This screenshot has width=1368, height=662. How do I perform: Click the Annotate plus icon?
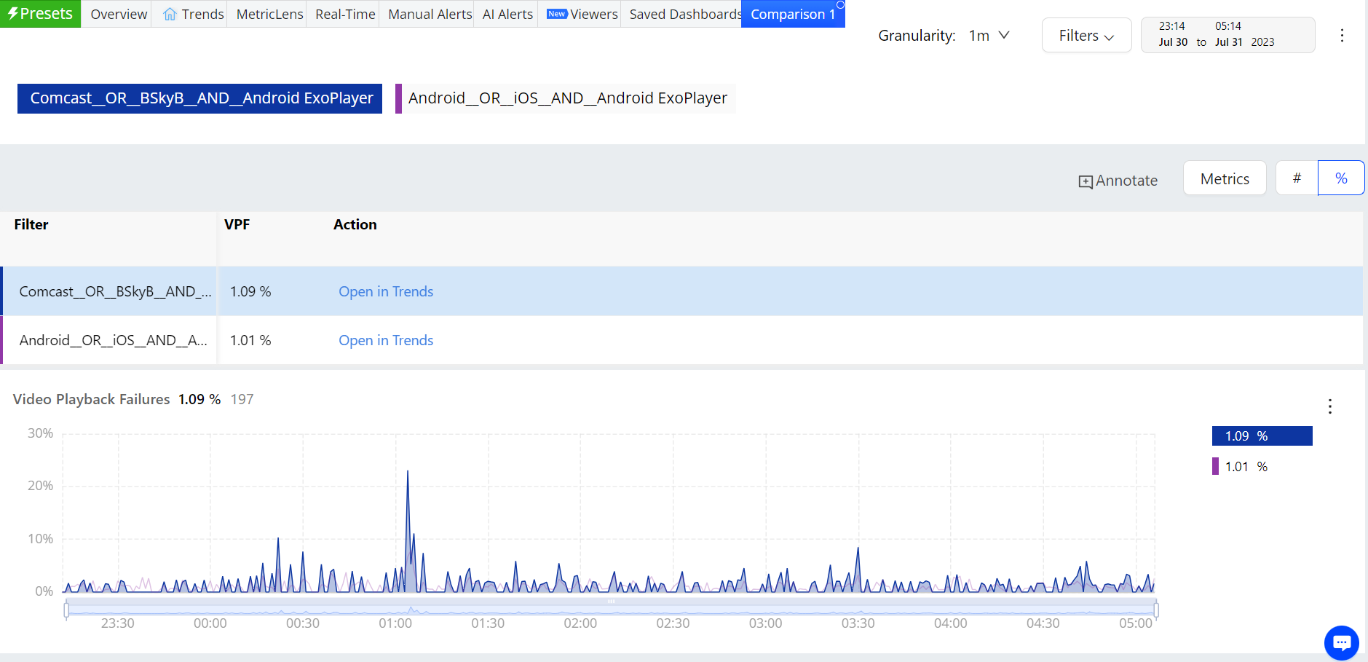1085,181
